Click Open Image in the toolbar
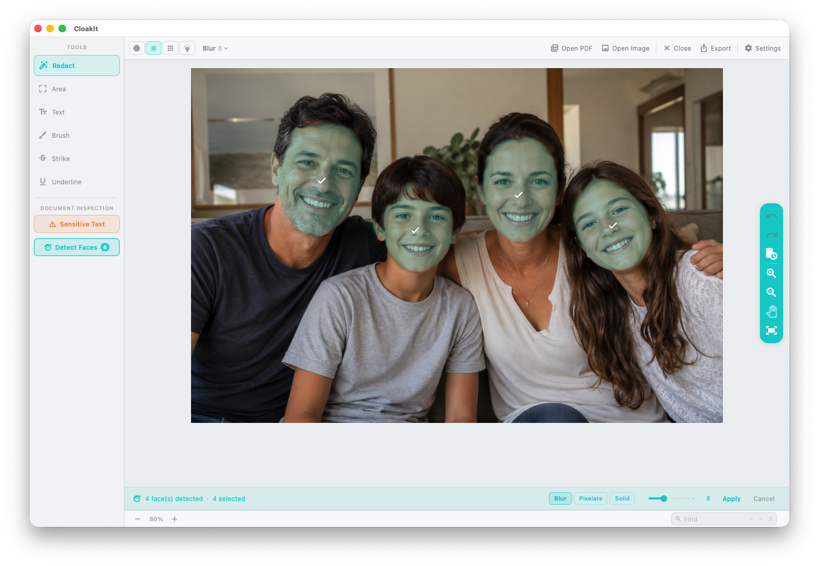The image size is (819, 566). coord(625,48)
